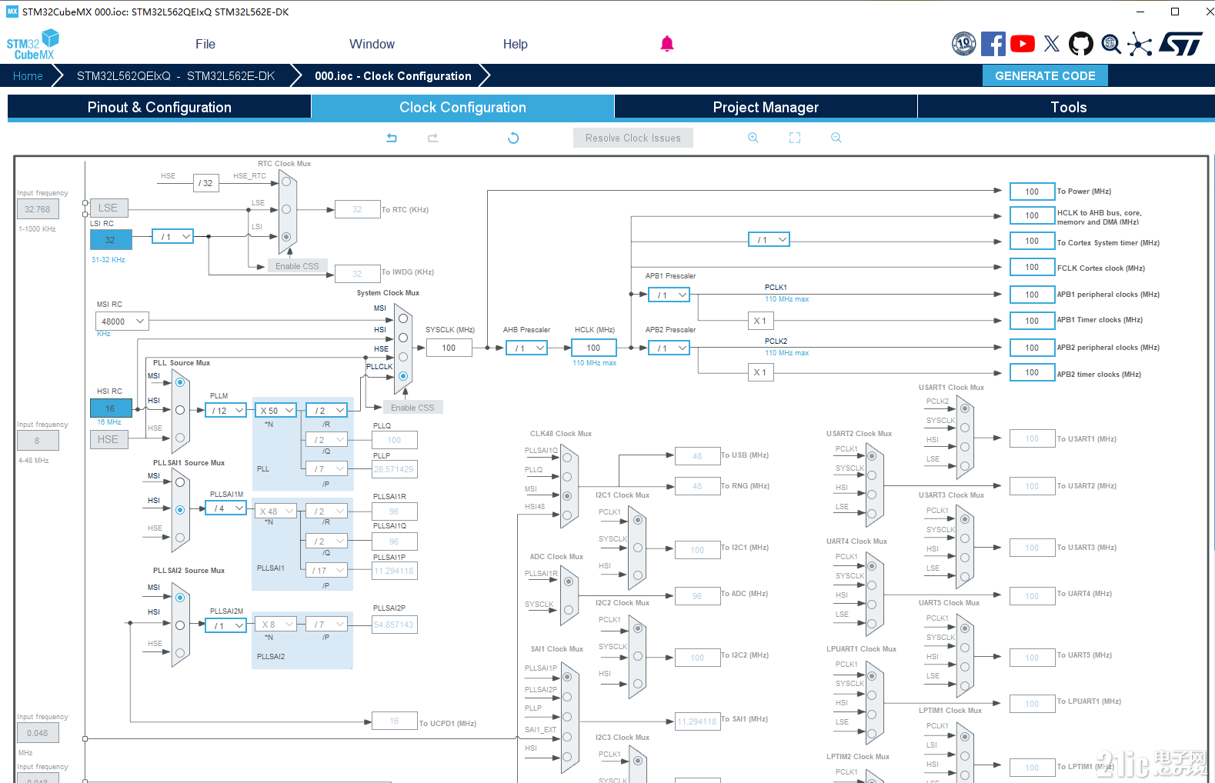
Task: Open the ST YouTube channel icon
Action: [1023, 44]
